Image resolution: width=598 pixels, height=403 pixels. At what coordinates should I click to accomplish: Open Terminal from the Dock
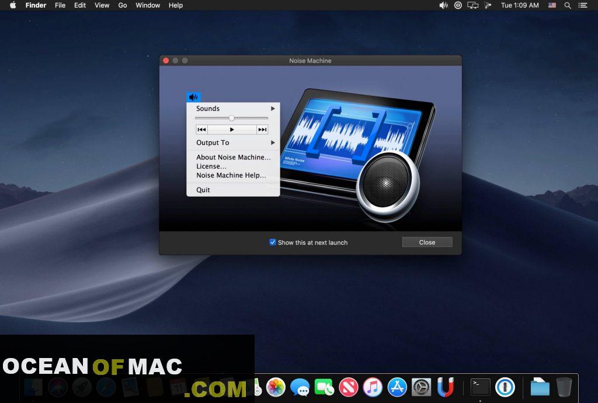480,387
